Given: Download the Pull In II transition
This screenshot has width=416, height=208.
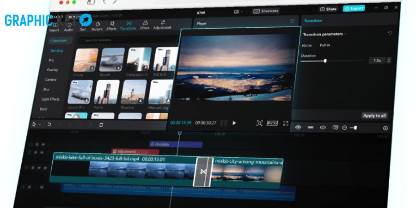Looking at the screenshot, I should 173,67.
